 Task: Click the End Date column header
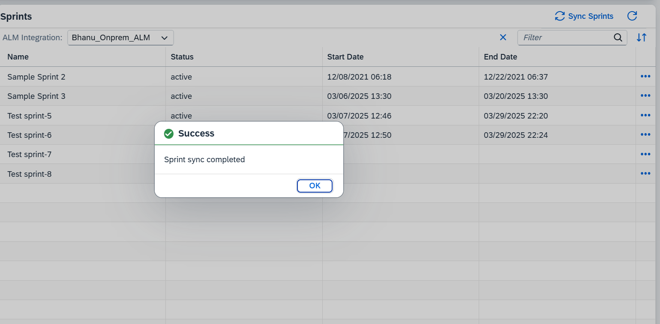tap(501, 57)
